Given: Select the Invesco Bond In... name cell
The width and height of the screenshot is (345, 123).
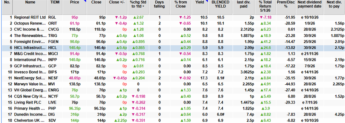Looking at the screenshot, I should click(x=30, y=72).
